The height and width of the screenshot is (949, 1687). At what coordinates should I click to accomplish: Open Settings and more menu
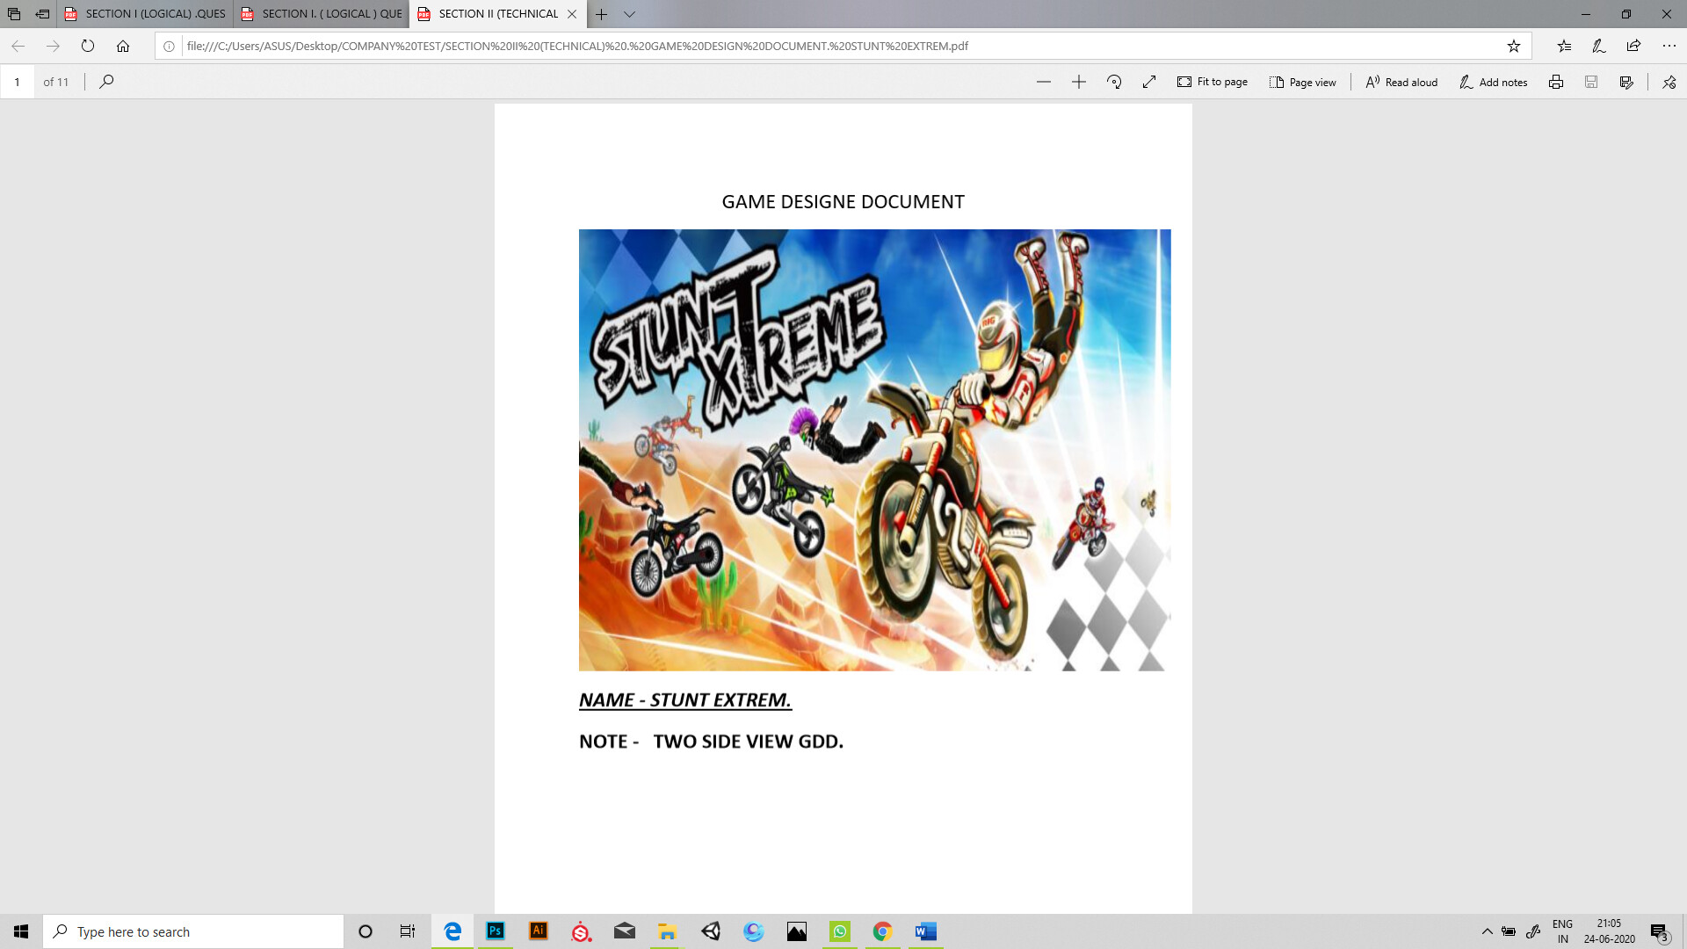(x=1669, y=46)
